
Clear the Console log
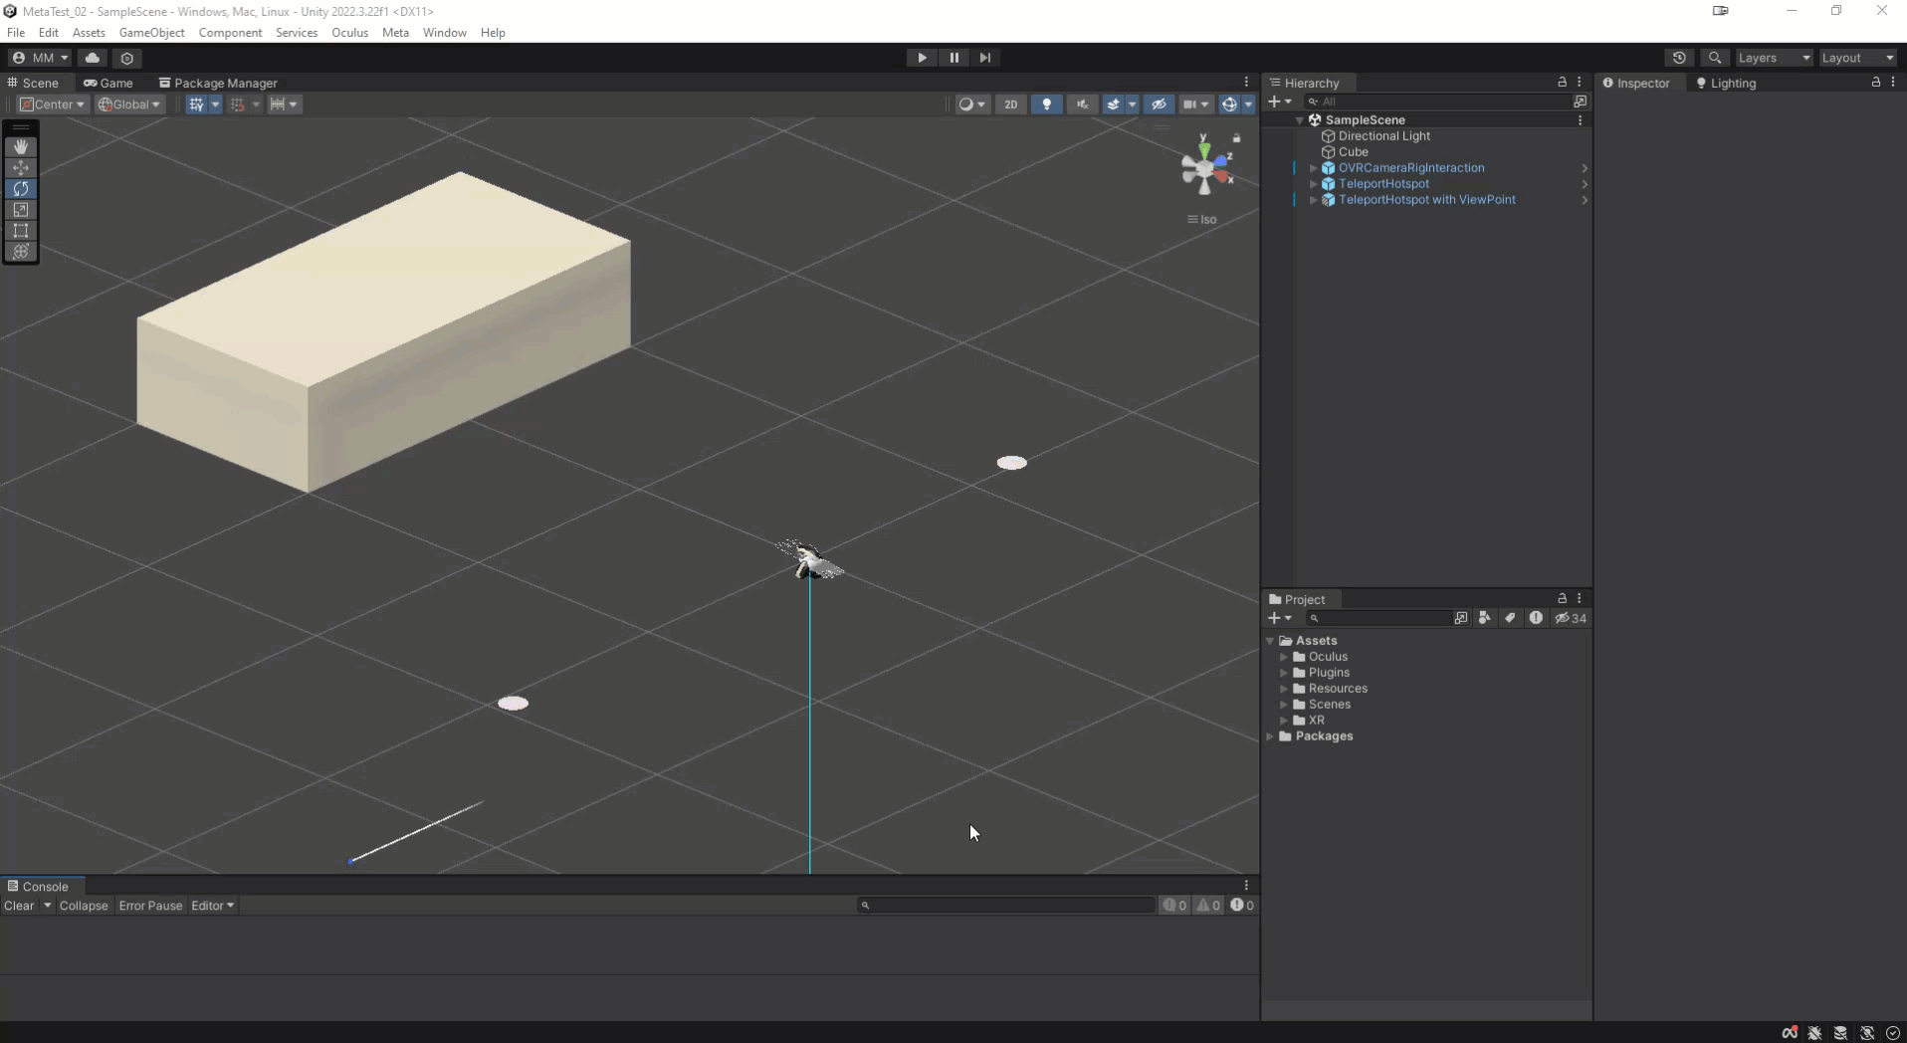(19, 906)
